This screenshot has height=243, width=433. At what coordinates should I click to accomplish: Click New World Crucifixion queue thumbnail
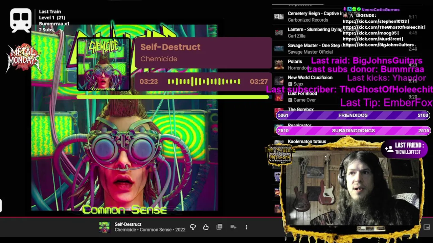pos(279,80)
